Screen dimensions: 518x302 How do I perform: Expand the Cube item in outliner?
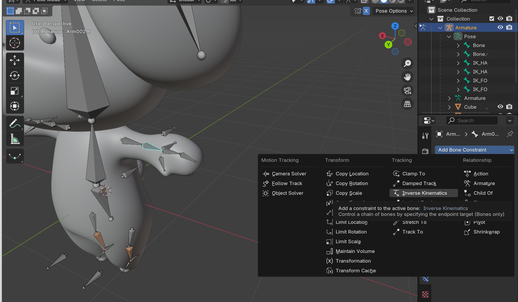449,107
